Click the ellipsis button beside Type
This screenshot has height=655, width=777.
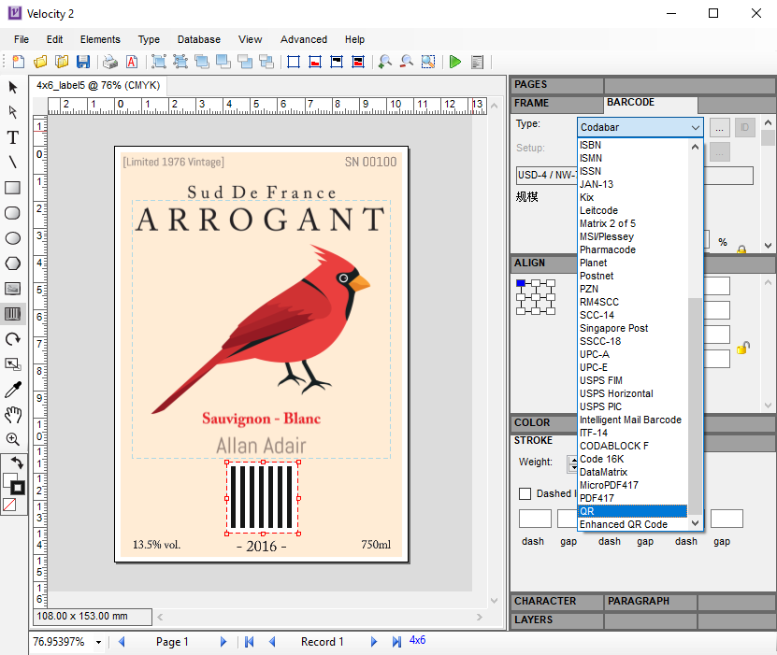click(719, 127)
